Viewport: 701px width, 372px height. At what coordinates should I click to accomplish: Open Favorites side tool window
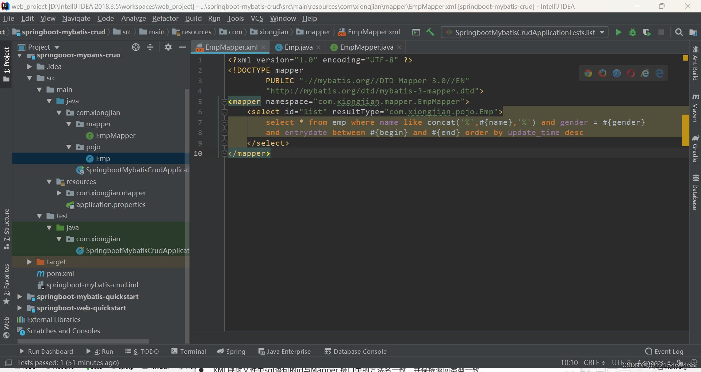tap(6, 284)
